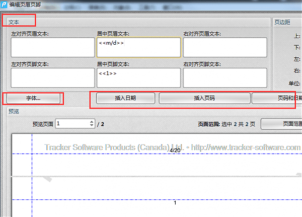302x217 pixels.
Task: Click the application icon in title bar
Action: pos(4,4)
